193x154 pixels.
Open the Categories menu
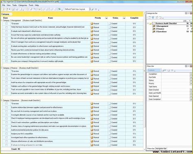pos(23,5)
